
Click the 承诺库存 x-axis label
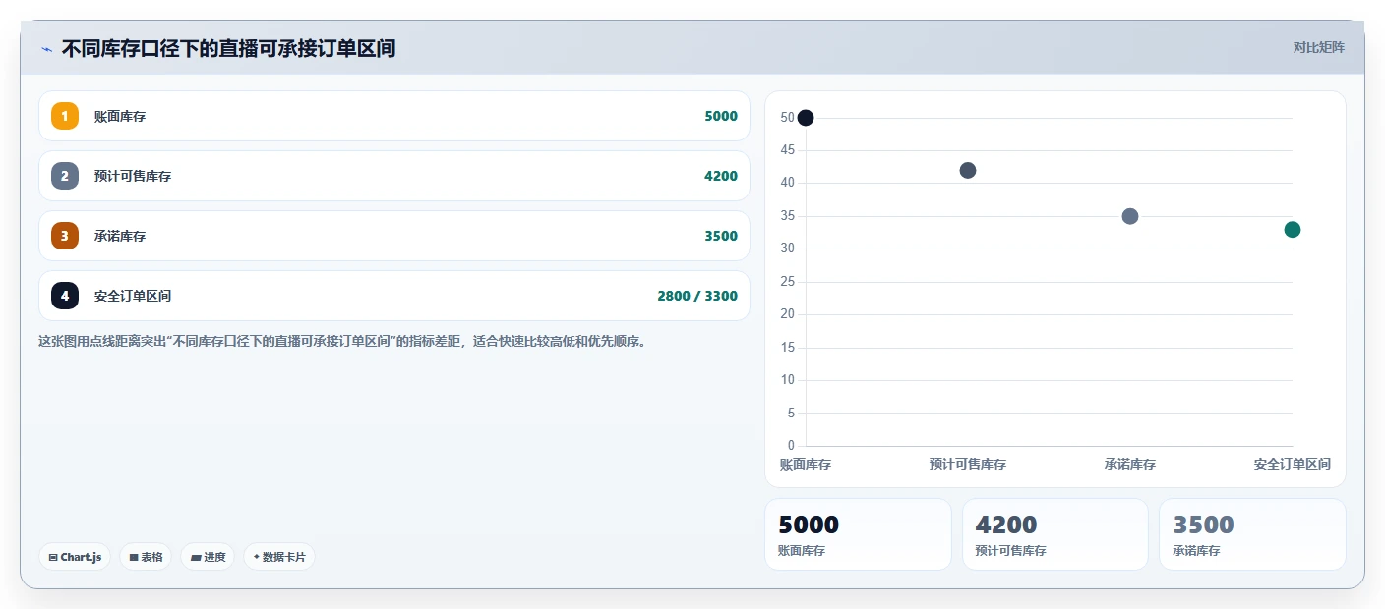(x=1130, y=464)
